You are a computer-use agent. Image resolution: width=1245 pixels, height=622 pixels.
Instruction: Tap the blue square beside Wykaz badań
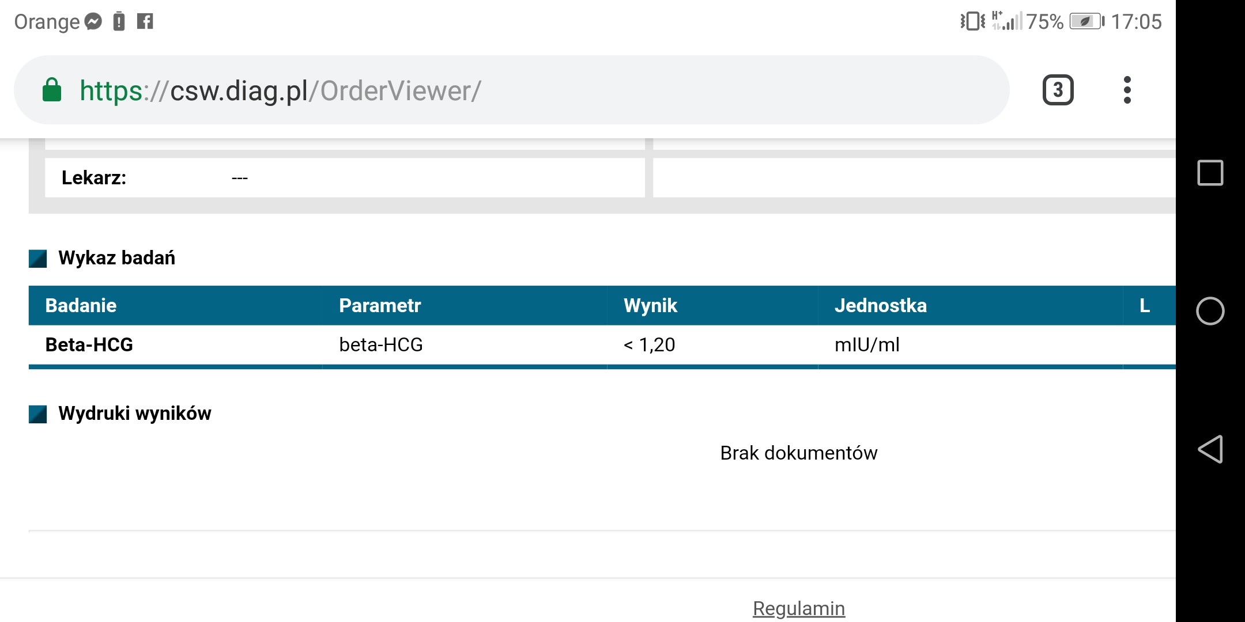pos(38,259)
